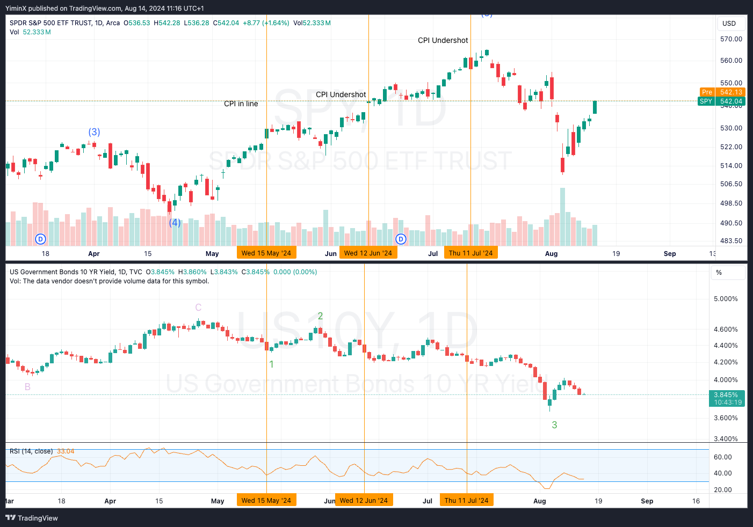Click the Wed 12 Jun '24 date label on SPY chart
Screen dimensions: 753x527
tap(368, 253)
